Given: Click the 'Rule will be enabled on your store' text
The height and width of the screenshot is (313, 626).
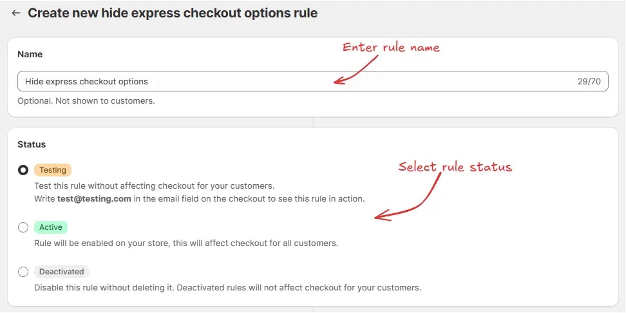Looking at the screenshot, I should click(x=186, y=243).
